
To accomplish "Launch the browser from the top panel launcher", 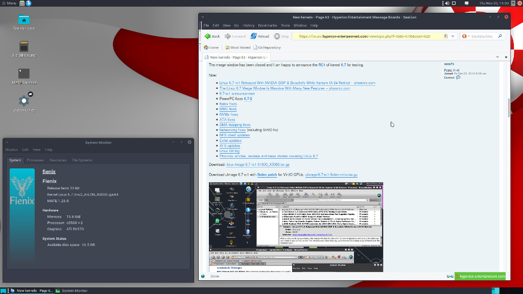I will 29,4.
